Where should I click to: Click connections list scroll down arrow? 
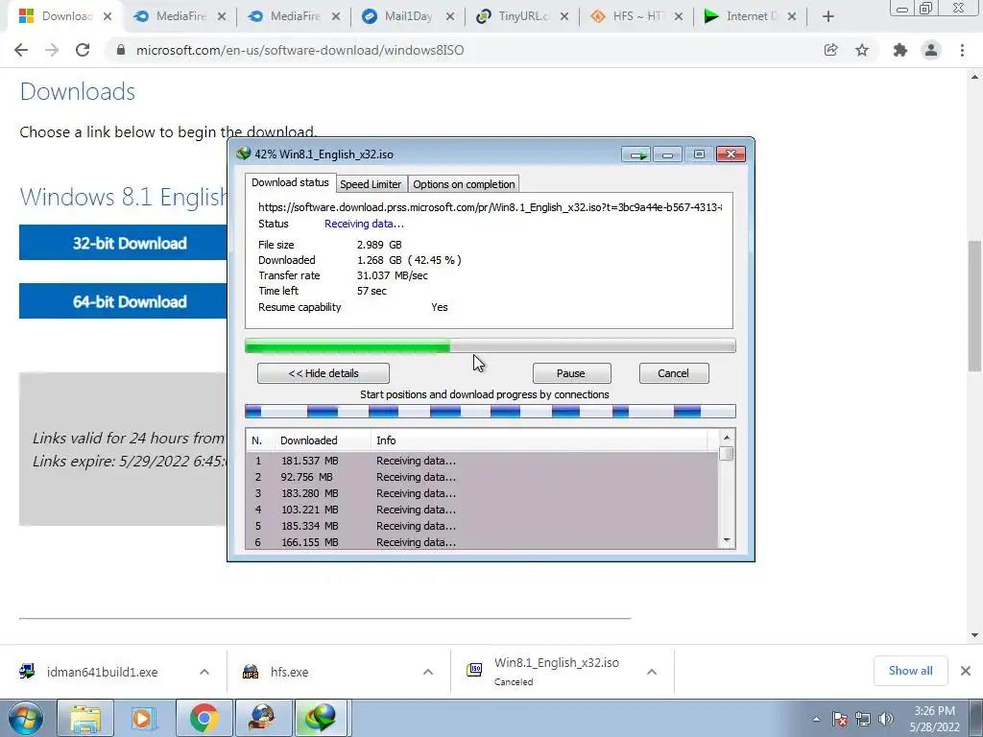point(727,540)
